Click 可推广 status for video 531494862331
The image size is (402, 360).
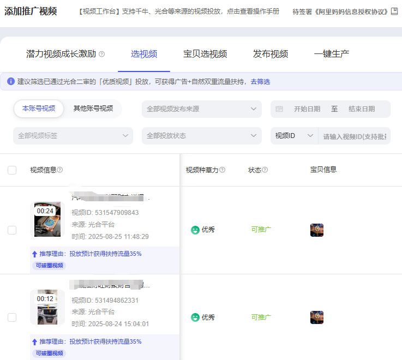(x=261, y=317)
